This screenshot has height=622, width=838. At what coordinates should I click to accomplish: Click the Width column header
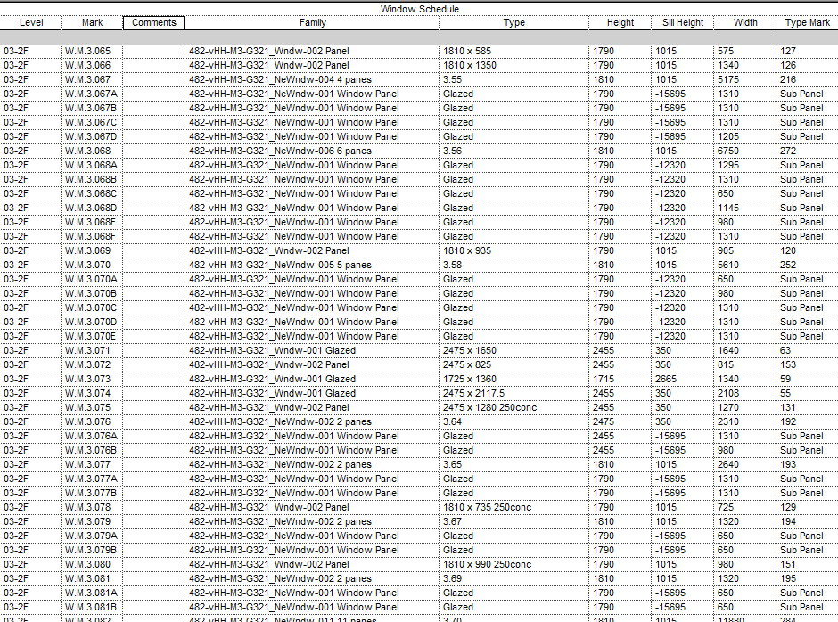[x=745, y=22]
